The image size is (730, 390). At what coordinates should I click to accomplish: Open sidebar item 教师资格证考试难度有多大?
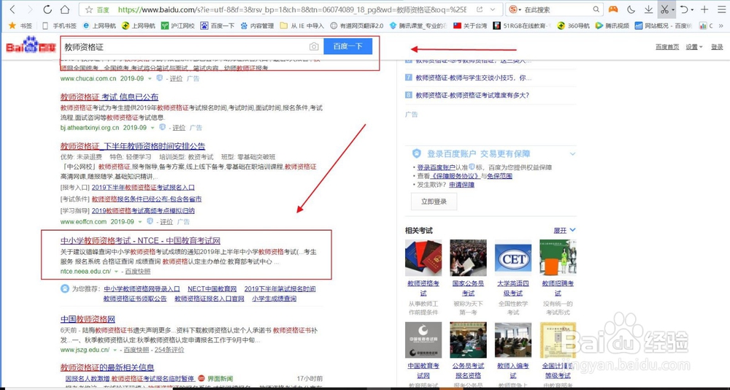coord(472,95)
